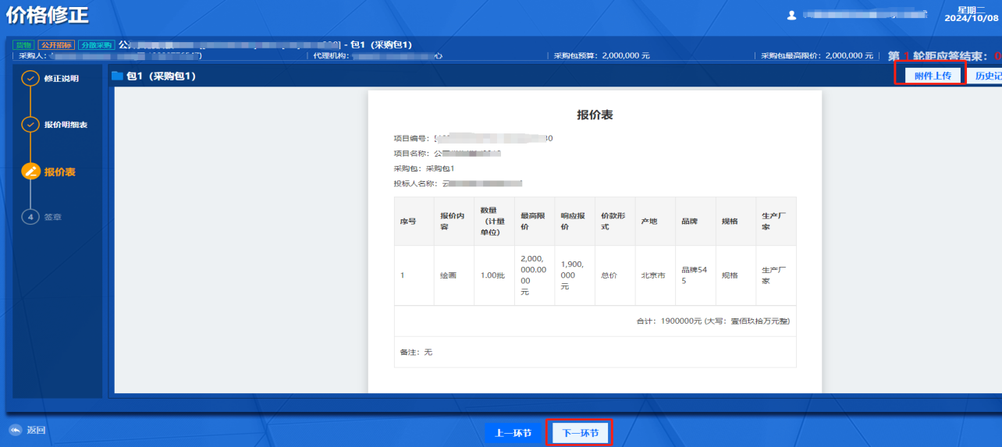Image resolution: width=1002 pixels, height=447 pixels.
Task: Click the 1,900,000 元 response price cell
Action: point(573,275)
